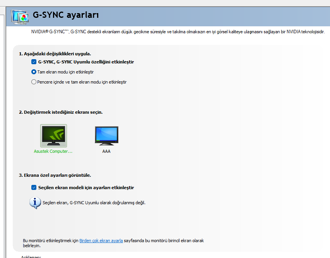This screenshot has height=258, width=330.
Task: Open the Birden çok ekran ayarla link
Action: point(101,241)
